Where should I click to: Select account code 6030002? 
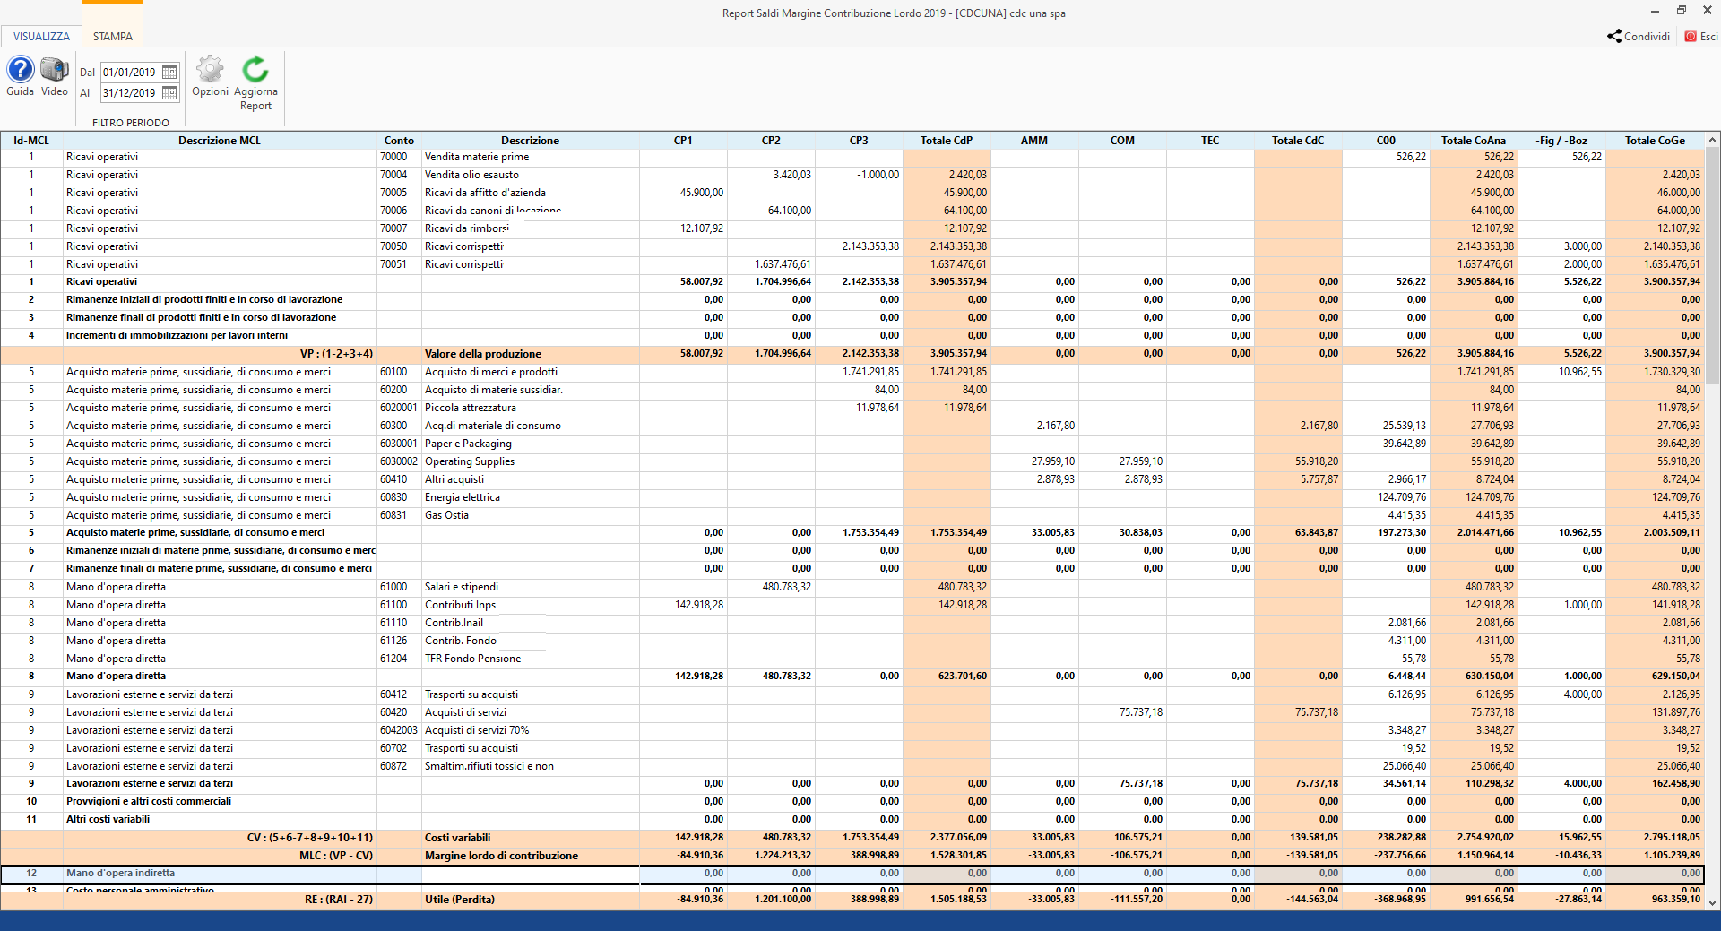tap(399, 461)
